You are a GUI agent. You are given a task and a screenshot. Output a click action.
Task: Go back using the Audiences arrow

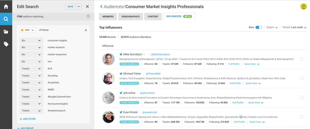(101, 7)
